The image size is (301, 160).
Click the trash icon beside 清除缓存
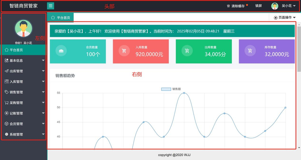228,6
